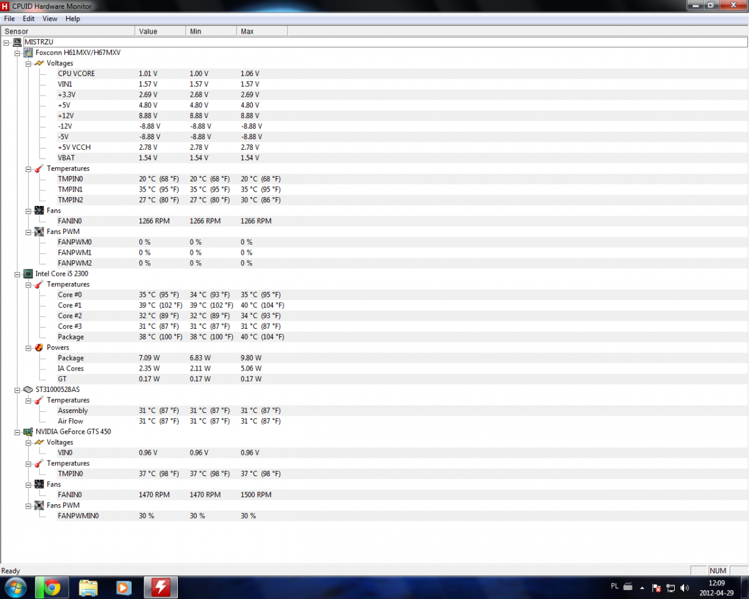Click the Action Center flag tray icon

657,588
